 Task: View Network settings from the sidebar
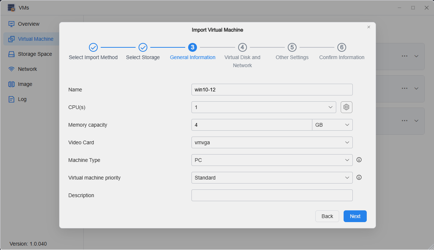coord(27,69)
